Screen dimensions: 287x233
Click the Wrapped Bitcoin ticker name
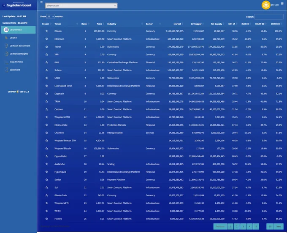62,149
